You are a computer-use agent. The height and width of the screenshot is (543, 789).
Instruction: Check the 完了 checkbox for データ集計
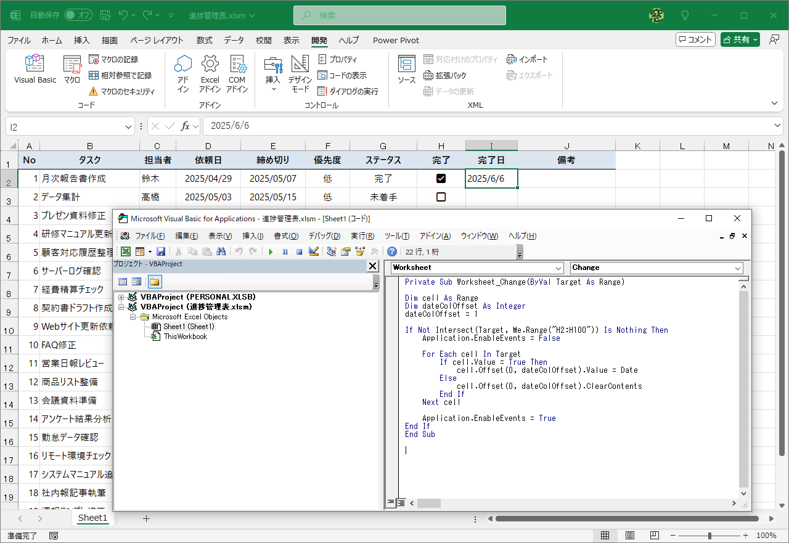(441, 197)
